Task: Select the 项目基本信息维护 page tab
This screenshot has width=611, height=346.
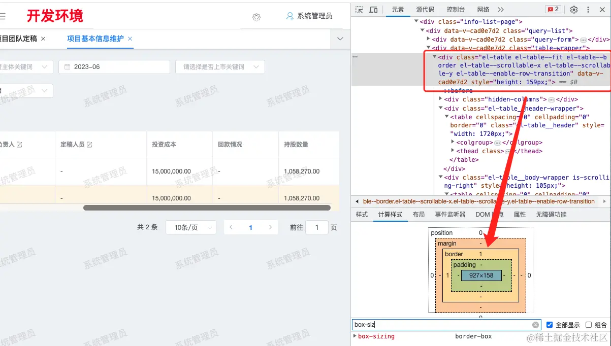Action: pyautogui.click(x=96, y=39)
